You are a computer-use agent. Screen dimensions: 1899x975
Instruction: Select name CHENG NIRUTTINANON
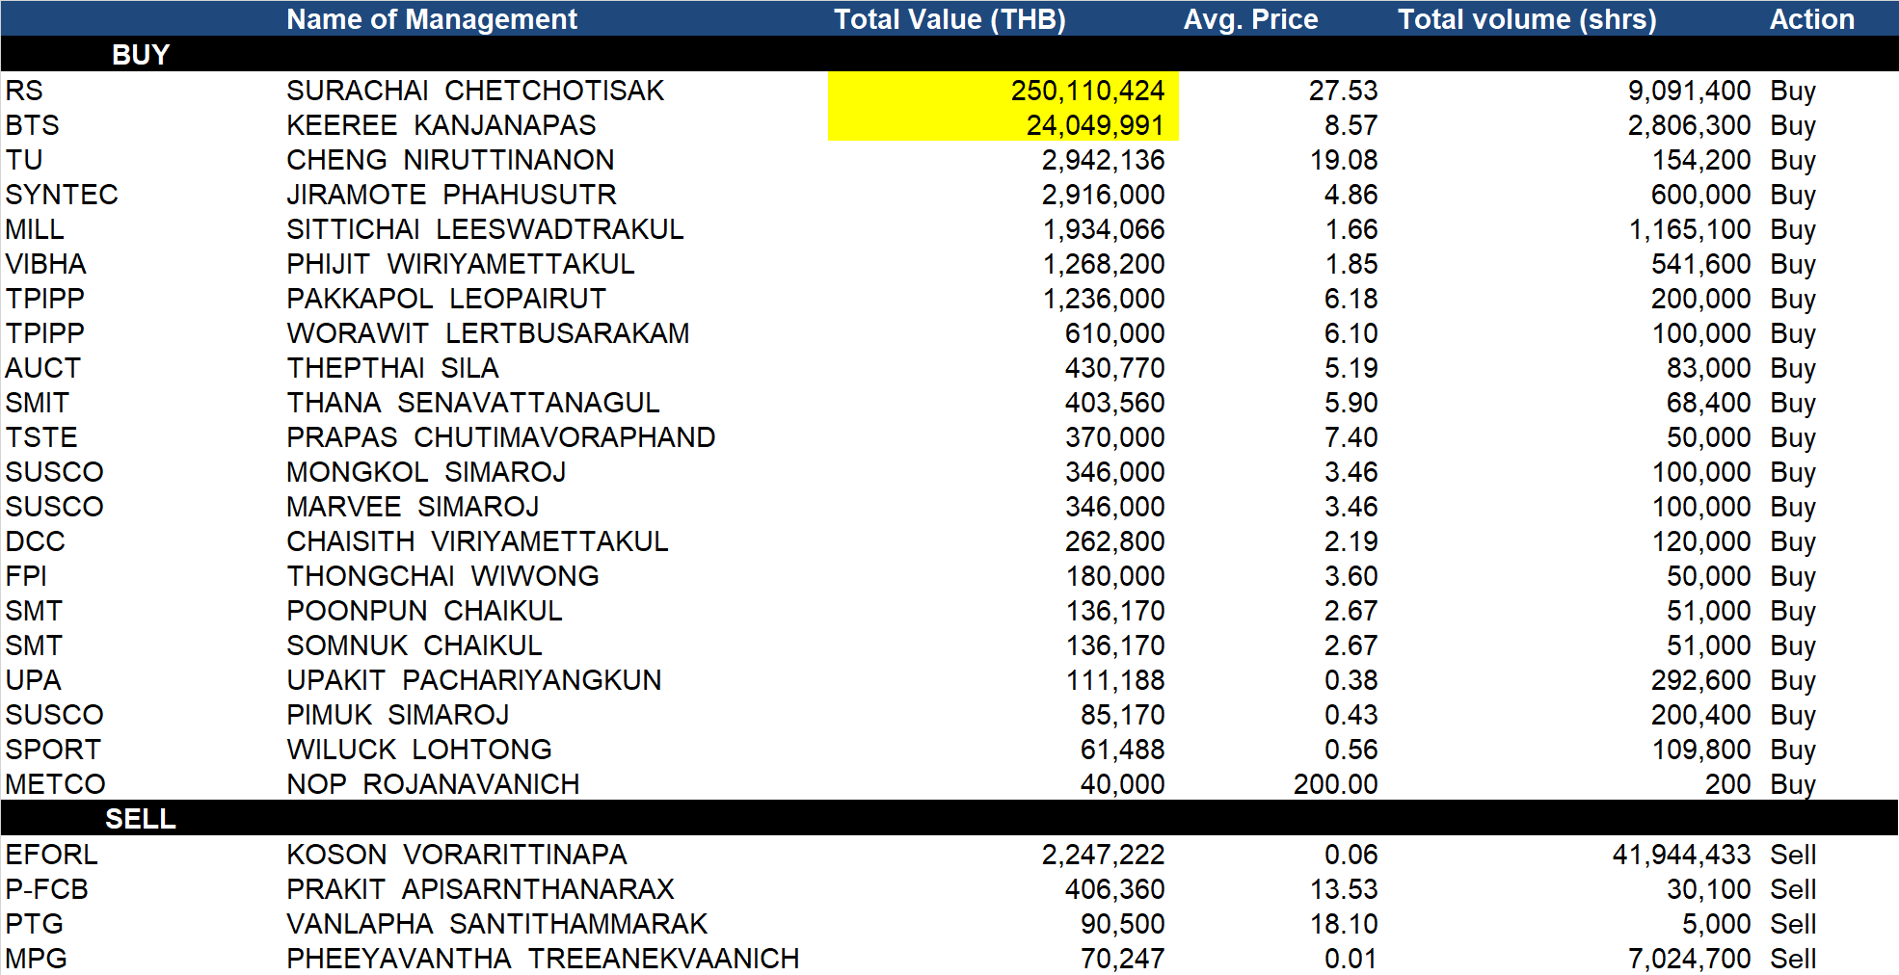pos(450,160)
